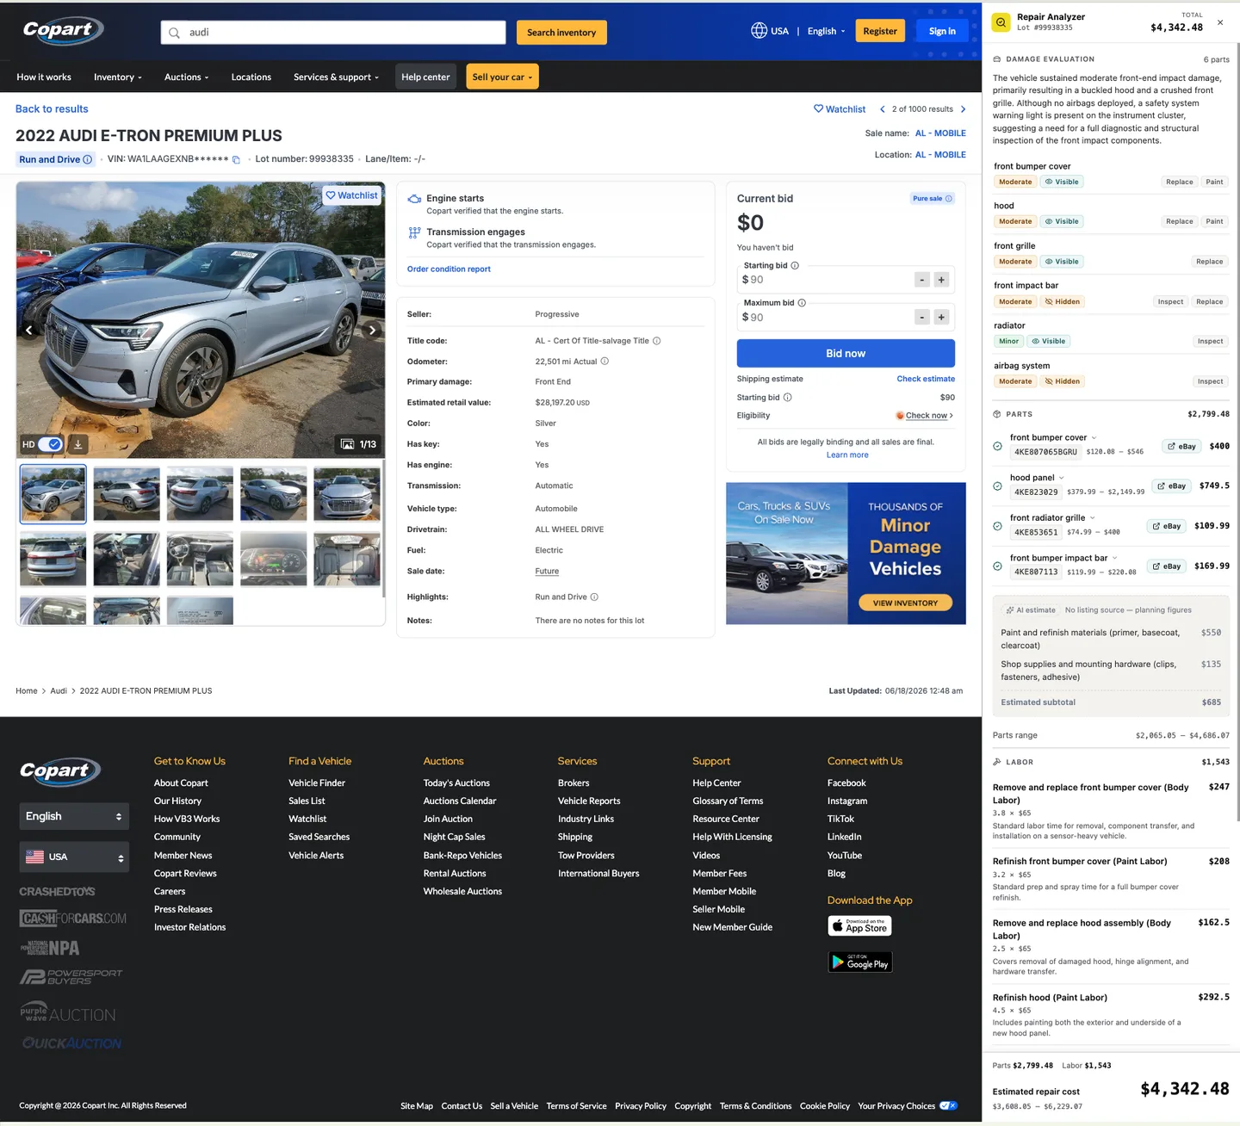Open eBay link for front bumper impact bar
The height and width of the screenshot is (1126, 1240).
pyautogui.click(x=1167, y=566)
